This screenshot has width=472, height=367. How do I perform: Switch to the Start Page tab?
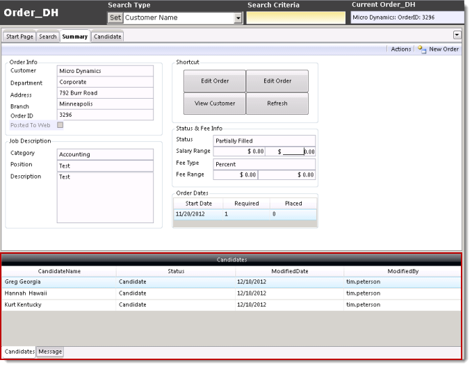[x=19, y=37]
